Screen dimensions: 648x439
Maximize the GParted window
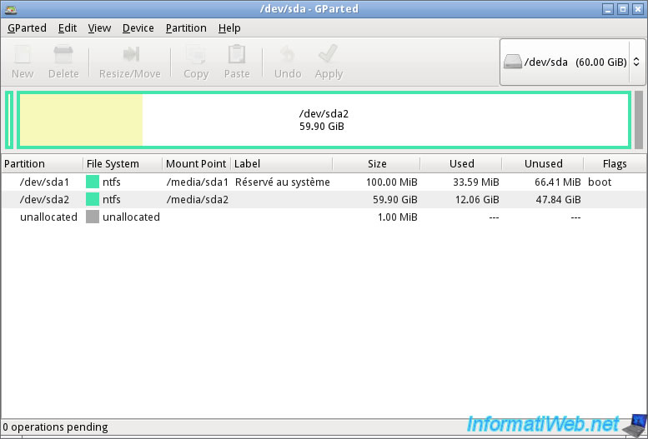[623, 9]
